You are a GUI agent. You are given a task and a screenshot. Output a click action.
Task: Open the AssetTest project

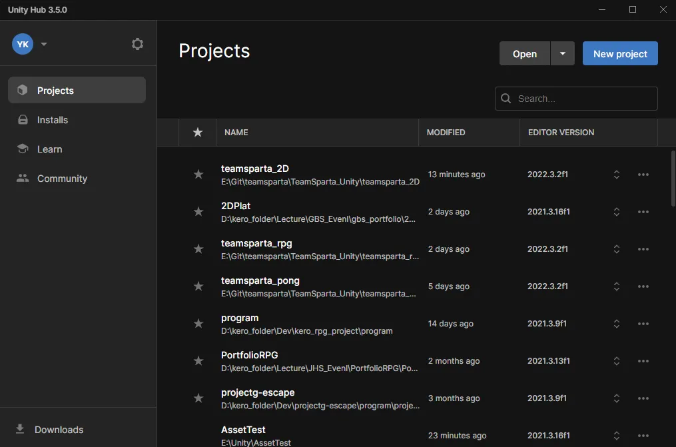[243, 430]
